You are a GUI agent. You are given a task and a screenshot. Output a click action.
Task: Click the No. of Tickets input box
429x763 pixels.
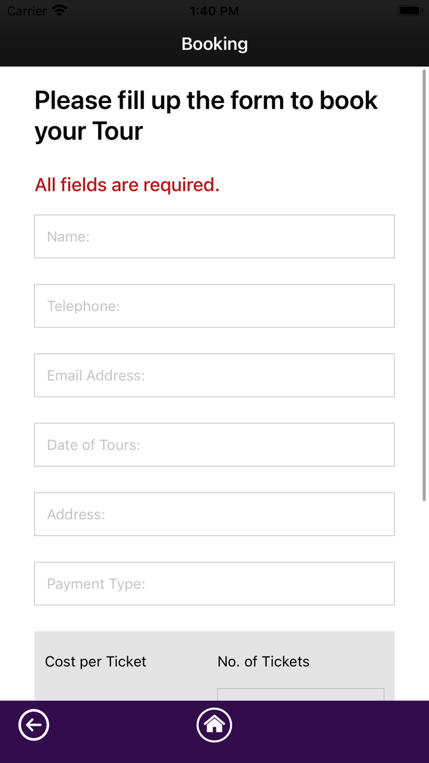tap(300, 694)
